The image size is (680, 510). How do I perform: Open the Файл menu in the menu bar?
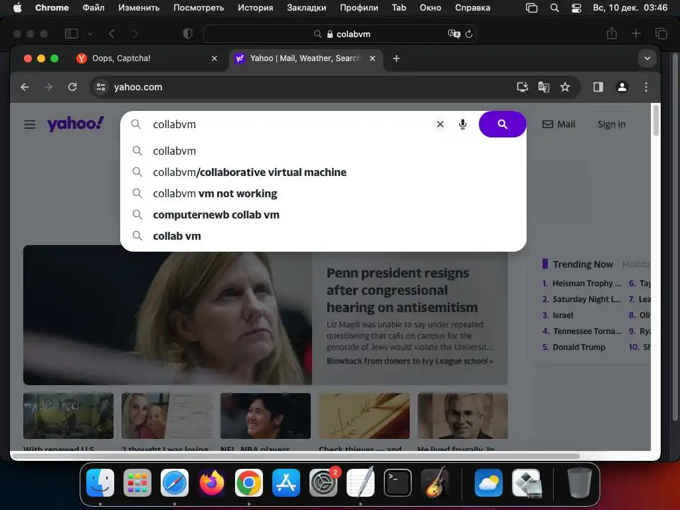93,8
